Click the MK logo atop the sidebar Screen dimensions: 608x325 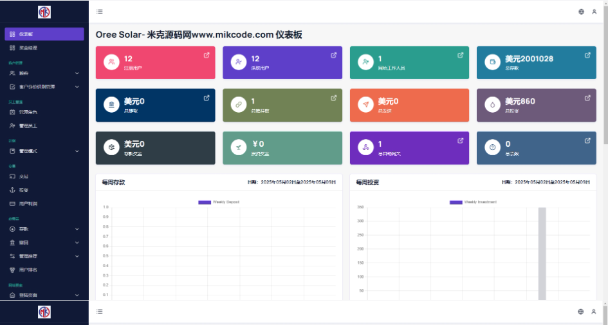coord(44,12)
